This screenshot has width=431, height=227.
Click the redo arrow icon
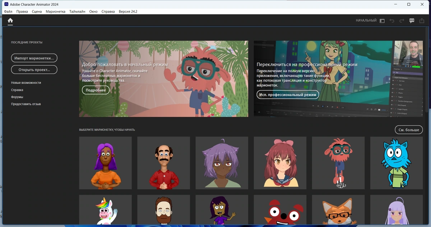tap(402, 21)
